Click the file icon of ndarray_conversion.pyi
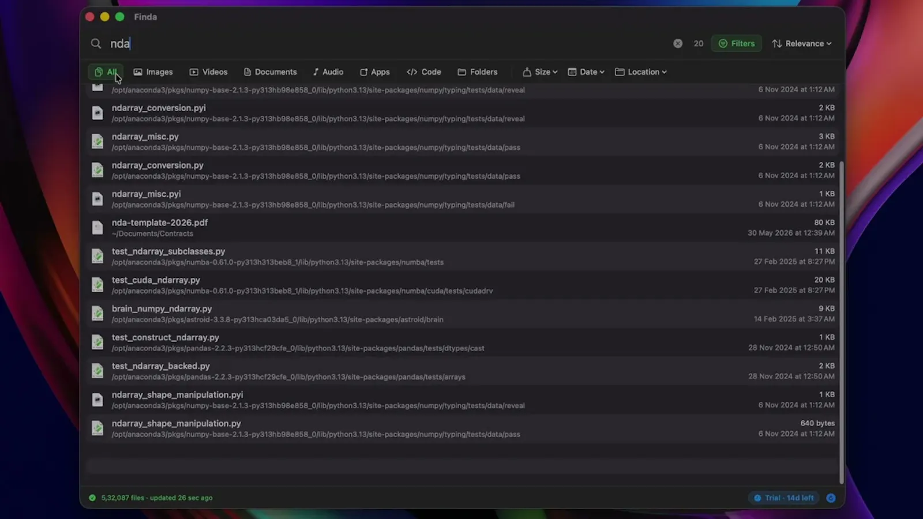This screenshot has height=519, width=923. (97, 113)
